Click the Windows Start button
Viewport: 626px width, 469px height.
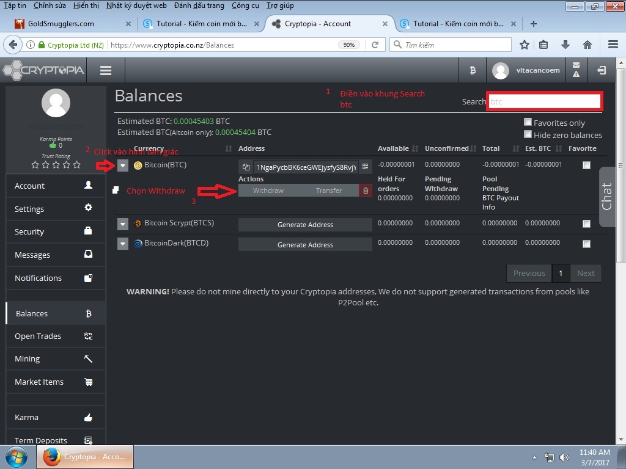pos(17,457)
